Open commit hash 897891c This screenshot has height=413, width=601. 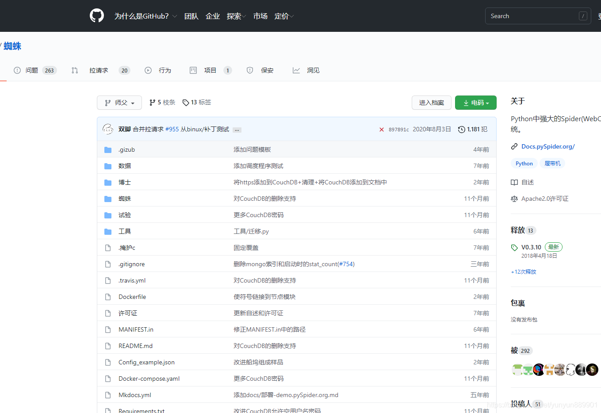(398, 130)
